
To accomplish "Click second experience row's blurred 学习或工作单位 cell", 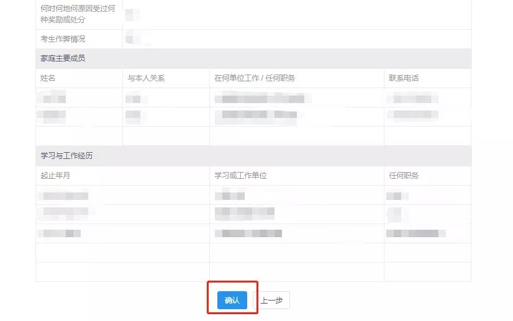I will (245, 214).
